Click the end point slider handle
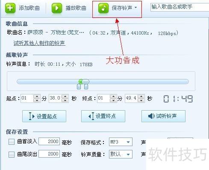The height and width of the screenshot is (170, 209). (86, 86)
